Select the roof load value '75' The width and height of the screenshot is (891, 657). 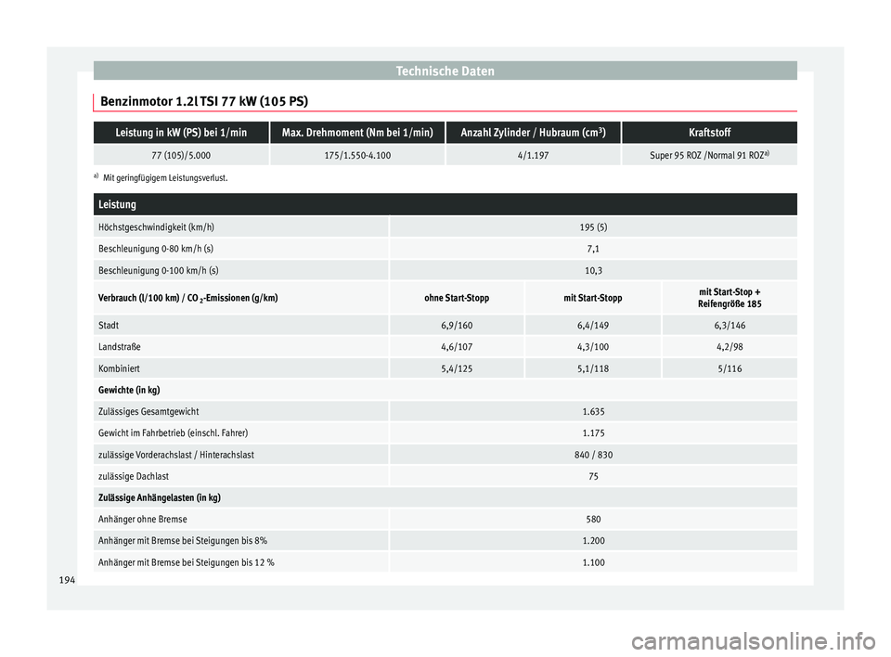coord(593,476)
